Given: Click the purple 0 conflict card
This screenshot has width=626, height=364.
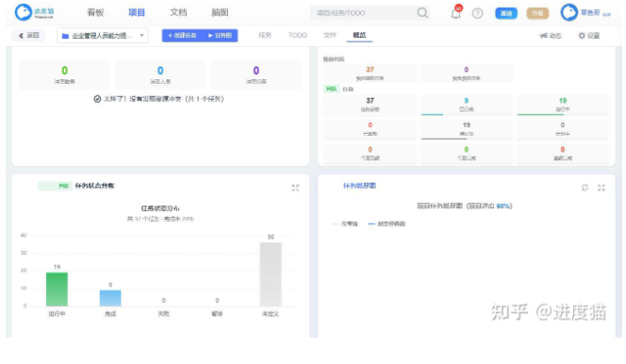Looking at the screenshot, I should tap(255, 74).
